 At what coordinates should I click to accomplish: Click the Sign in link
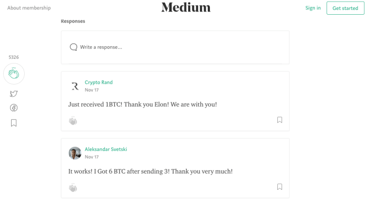(313, 8)
